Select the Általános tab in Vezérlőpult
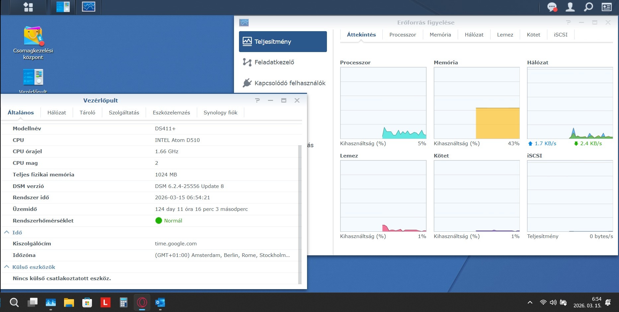 click(x=21, y=112)
